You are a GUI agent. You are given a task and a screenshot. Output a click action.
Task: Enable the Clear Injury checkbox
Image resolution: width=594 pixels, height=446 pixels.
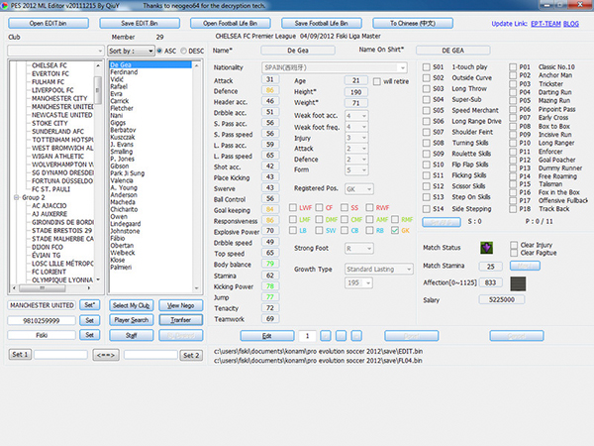coord(514,245)
